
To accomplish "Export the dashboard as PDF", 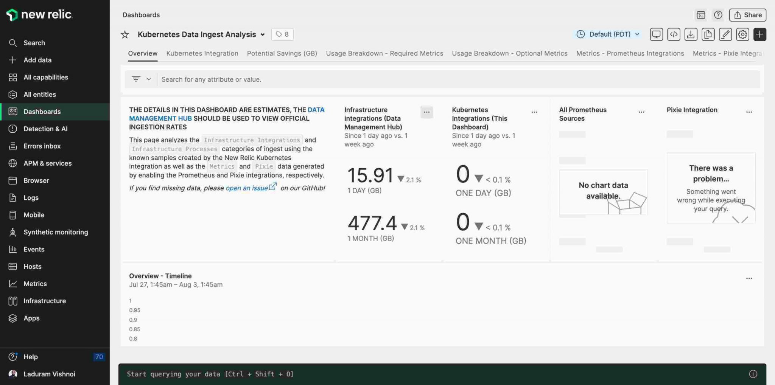I will click(x=691, y=34).
